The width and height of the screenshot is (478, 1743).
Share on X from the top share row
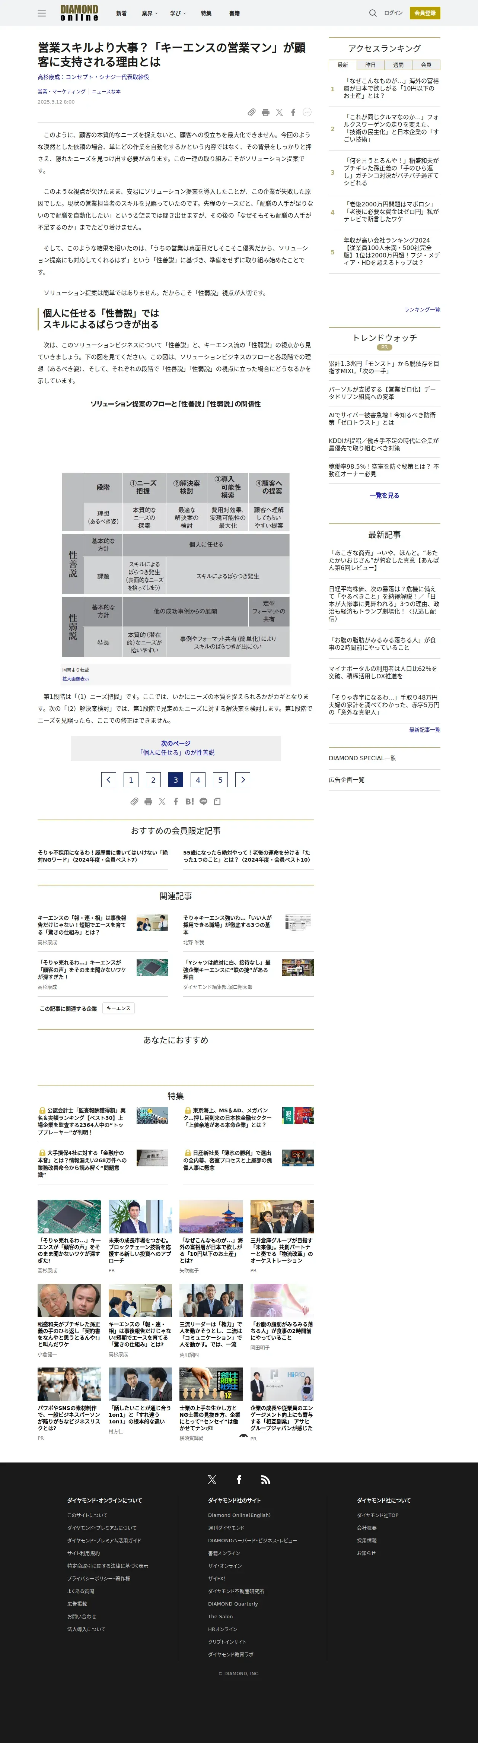[x=279, y=112]
